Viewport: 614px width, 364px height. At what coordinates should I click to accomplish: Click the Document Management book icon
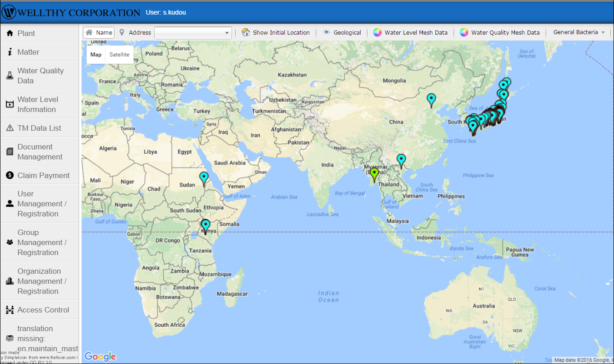coord(10,152)
